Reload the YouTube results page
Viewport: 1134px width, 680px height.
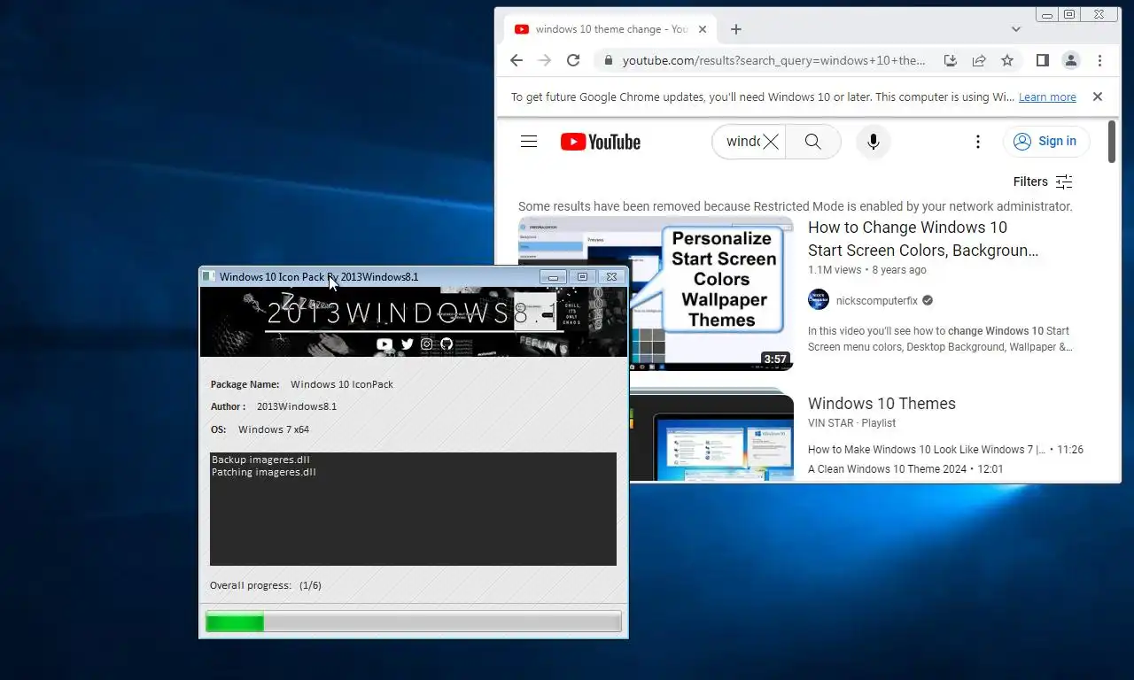pos(573,60)
